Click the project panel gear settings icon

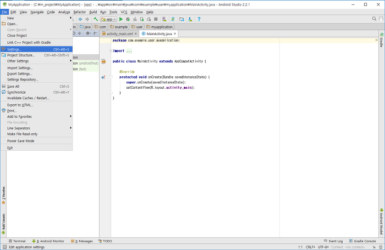[89, 33]
